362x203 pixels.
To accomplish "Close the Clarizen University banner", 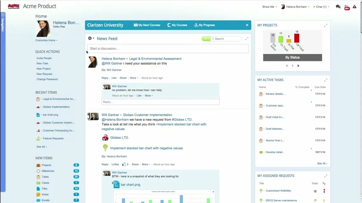I will coord(247,25).
